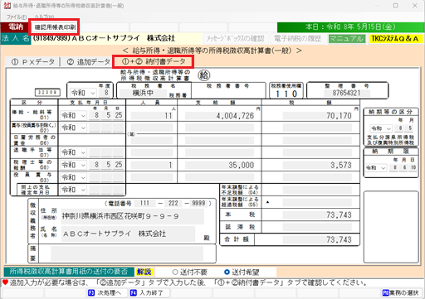
Task: Click the 人員 field showing 1 for 税理士等の報酬
Action: pos(152,165)
